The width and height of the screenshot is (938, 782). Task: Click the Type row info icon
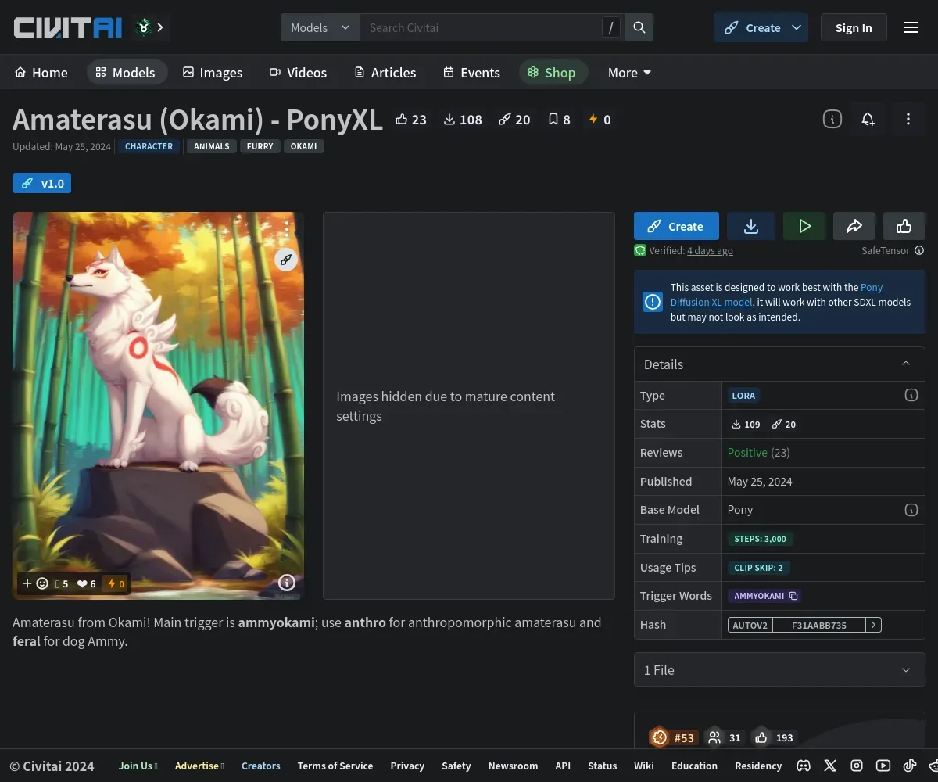point(911,395)
